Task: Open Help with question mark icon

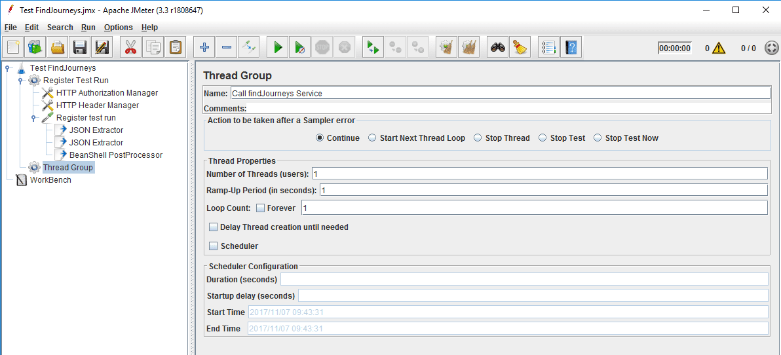Action: pyautogui.click(x=570, y=48)
